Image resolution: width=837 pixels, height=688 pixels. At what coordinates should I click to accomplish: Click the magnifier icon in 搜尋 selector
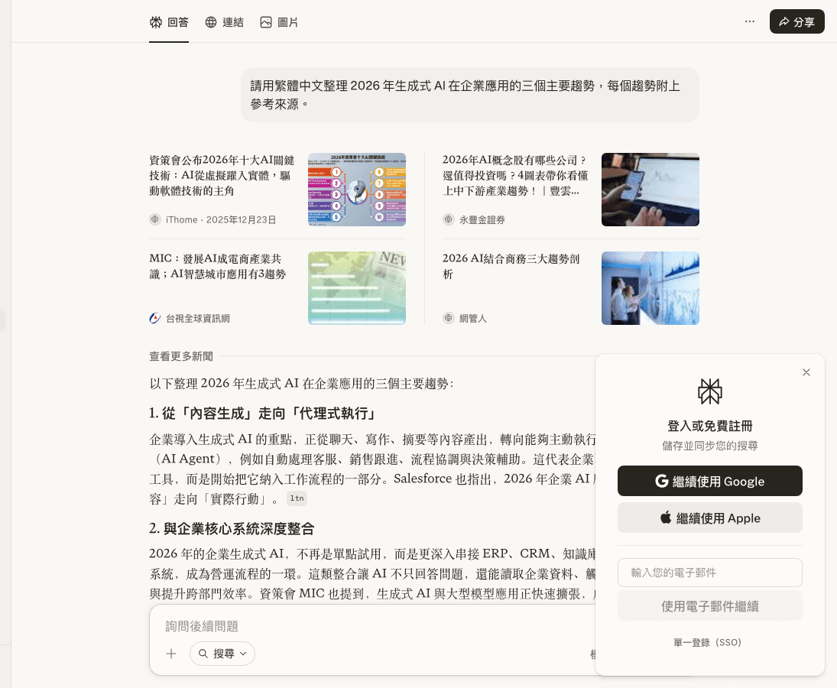pos(203,654)
